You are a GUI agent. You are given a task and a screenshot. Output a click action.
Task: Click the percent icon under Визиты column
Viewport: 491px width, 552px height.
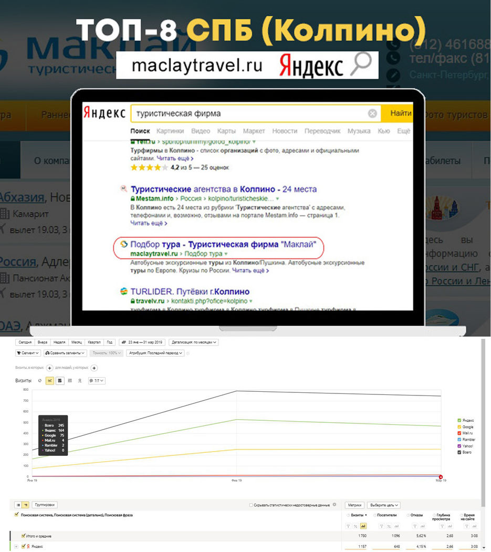point(356,526)
